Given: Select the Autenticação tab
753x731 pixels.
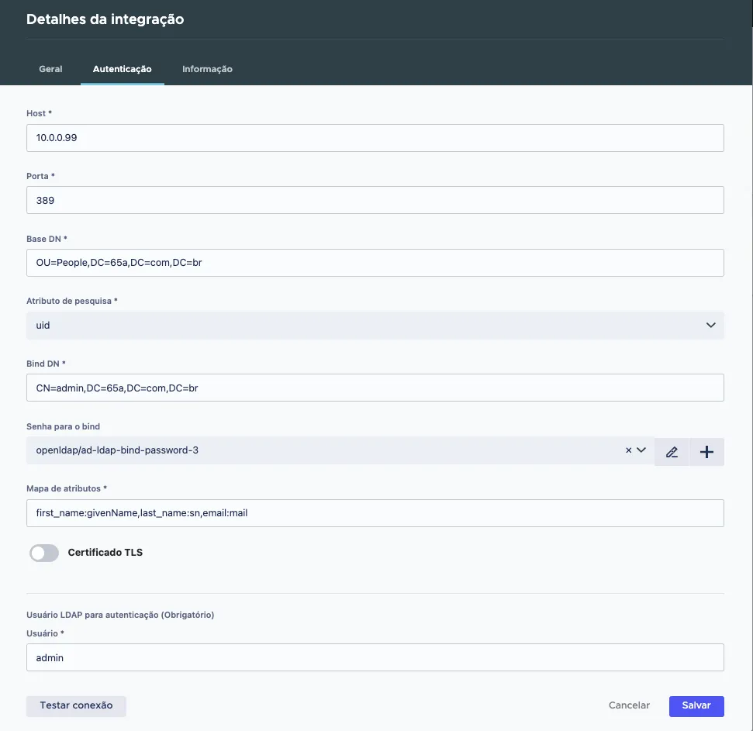Looking at the screenshot, I should coord(122,69).
